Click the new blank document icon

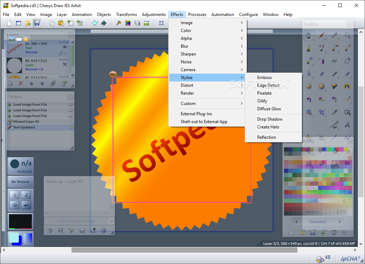point(9,23)
